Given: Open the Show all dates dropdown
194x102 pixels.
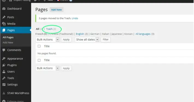Looking at the screenshot, I should [87, 39].
